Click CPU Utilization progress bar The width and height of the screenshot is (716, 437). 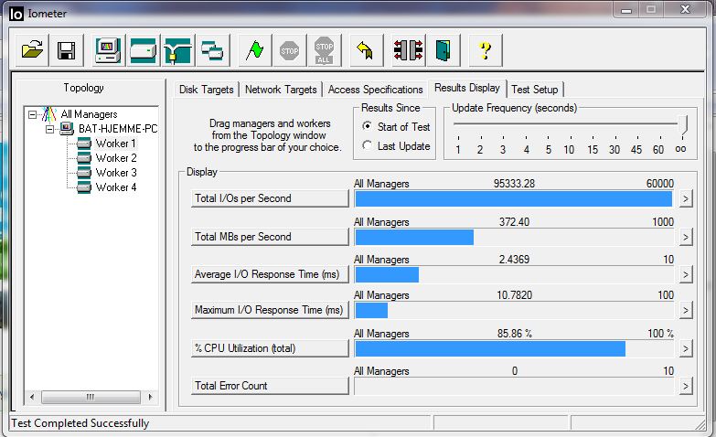(514, 349)
